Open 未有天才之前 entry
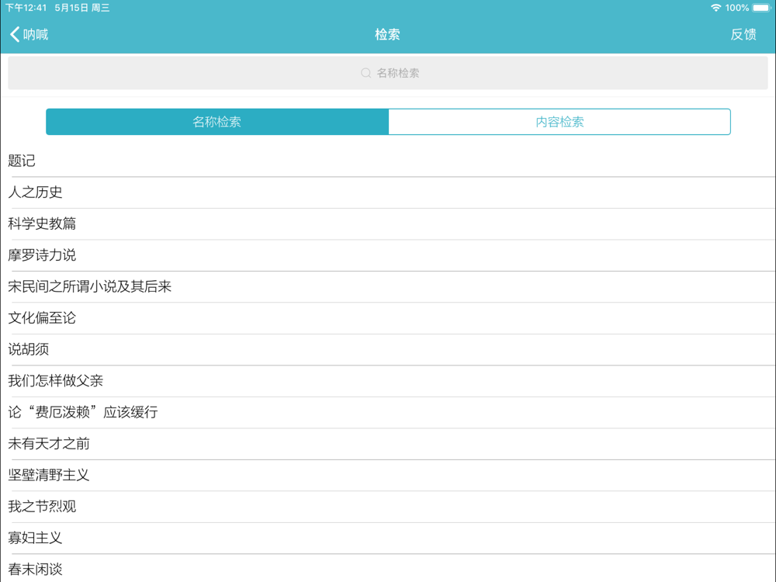 [x=388, y=444]
